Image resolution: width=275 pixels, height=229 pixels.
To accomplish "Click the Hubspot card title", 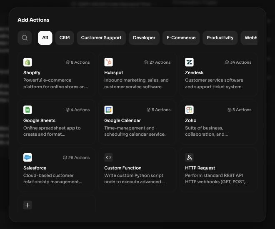I will pyautogui.click(x=114, y=72).
